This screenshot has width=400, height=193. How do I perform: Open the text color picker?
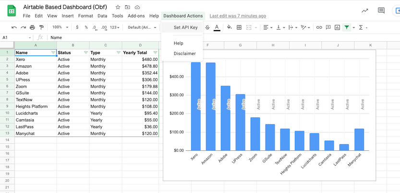click(x=217, y=27)
